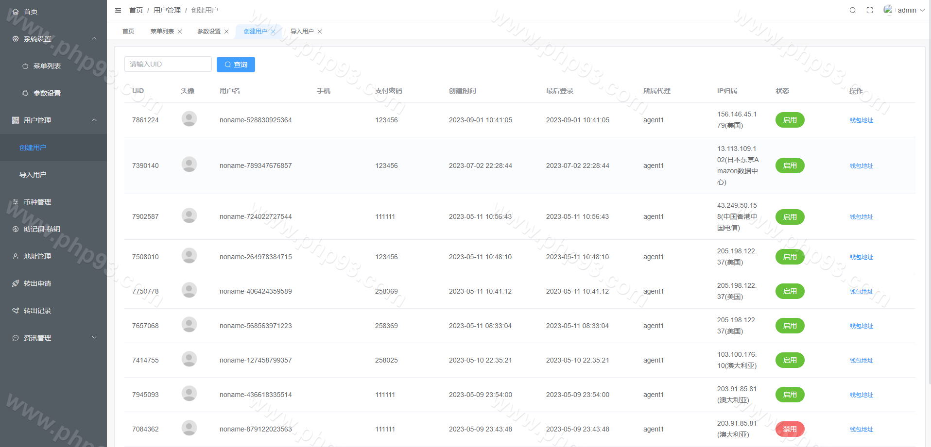Toggle 启用 status for UID 7861224

[790, 120]
